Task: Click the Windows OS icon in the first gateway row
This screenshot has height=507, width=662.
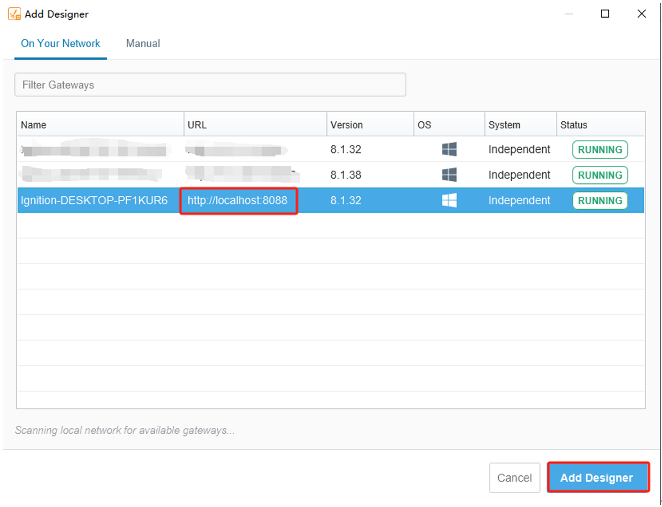Action: (x=449, y=149)
